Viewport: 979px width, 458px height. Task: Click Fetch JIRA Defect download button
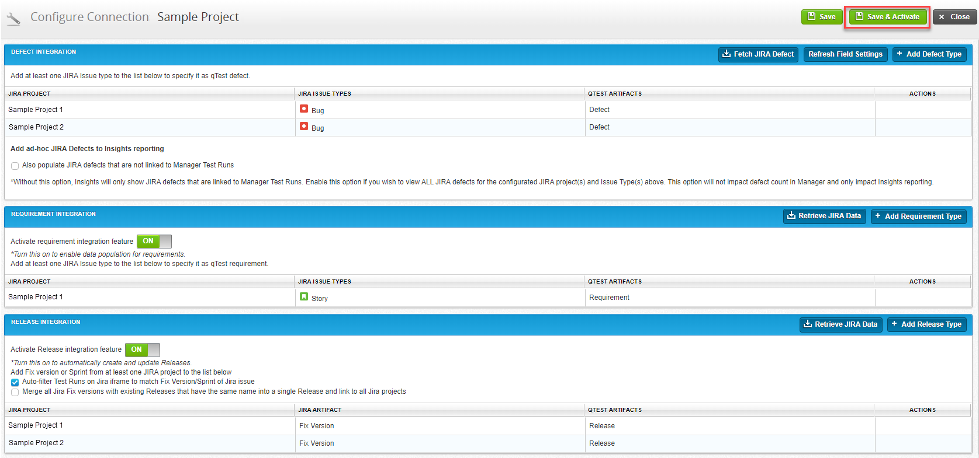pyautogui.click(x=758, y=54)
